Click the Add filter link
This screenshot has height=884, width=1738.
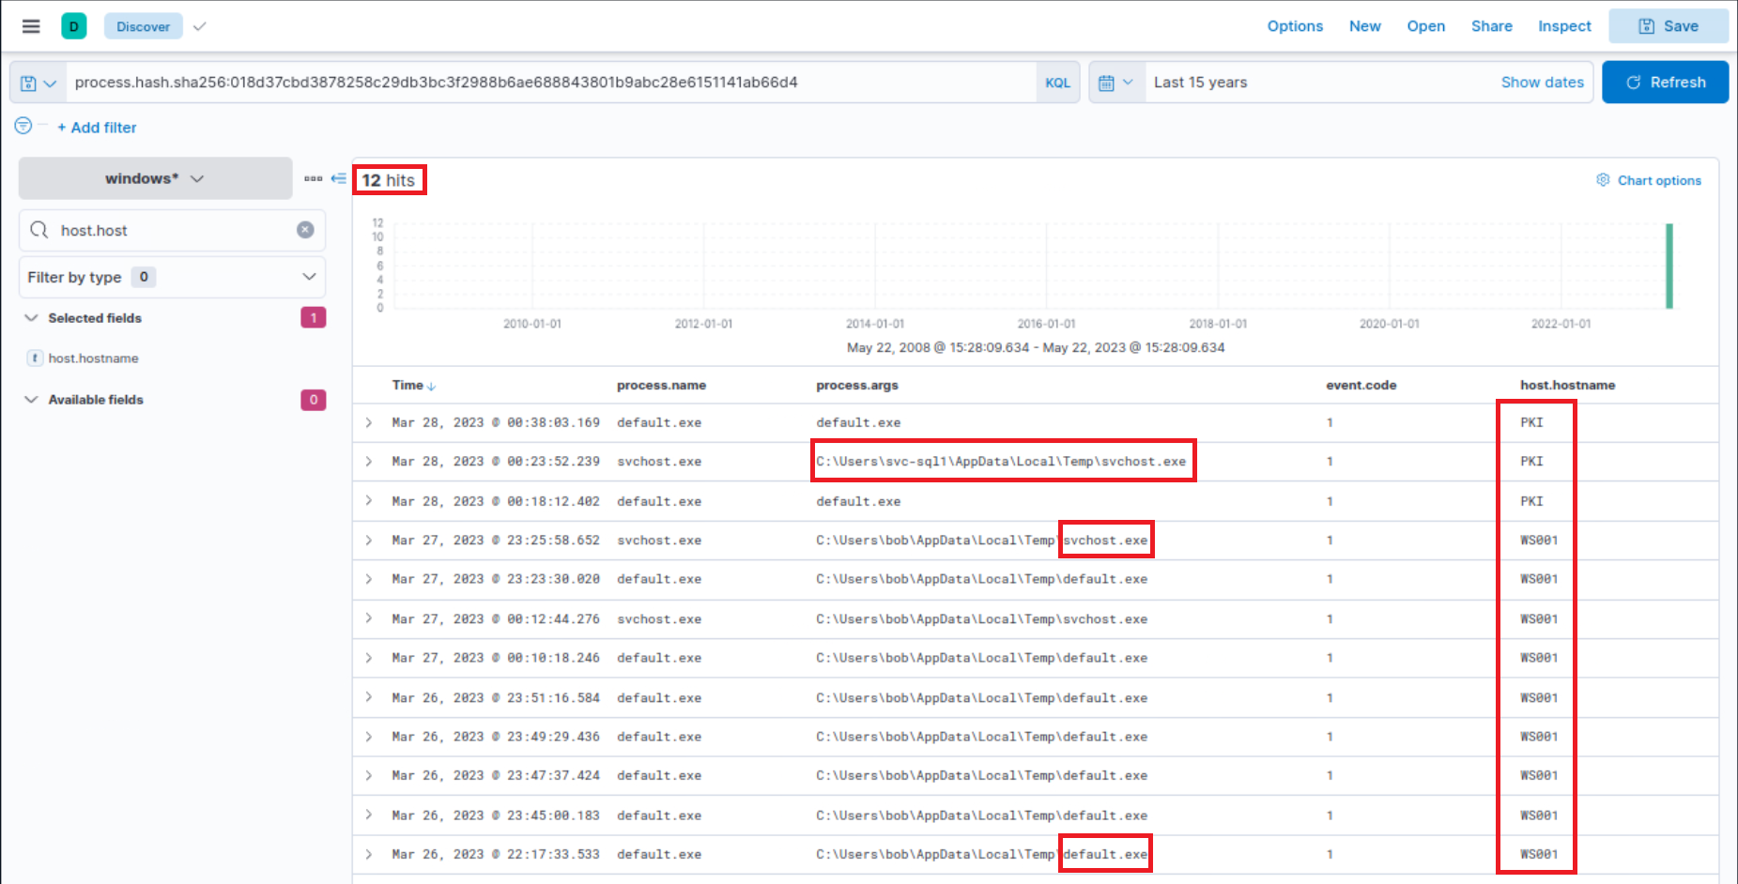click(x=97, y=127)
